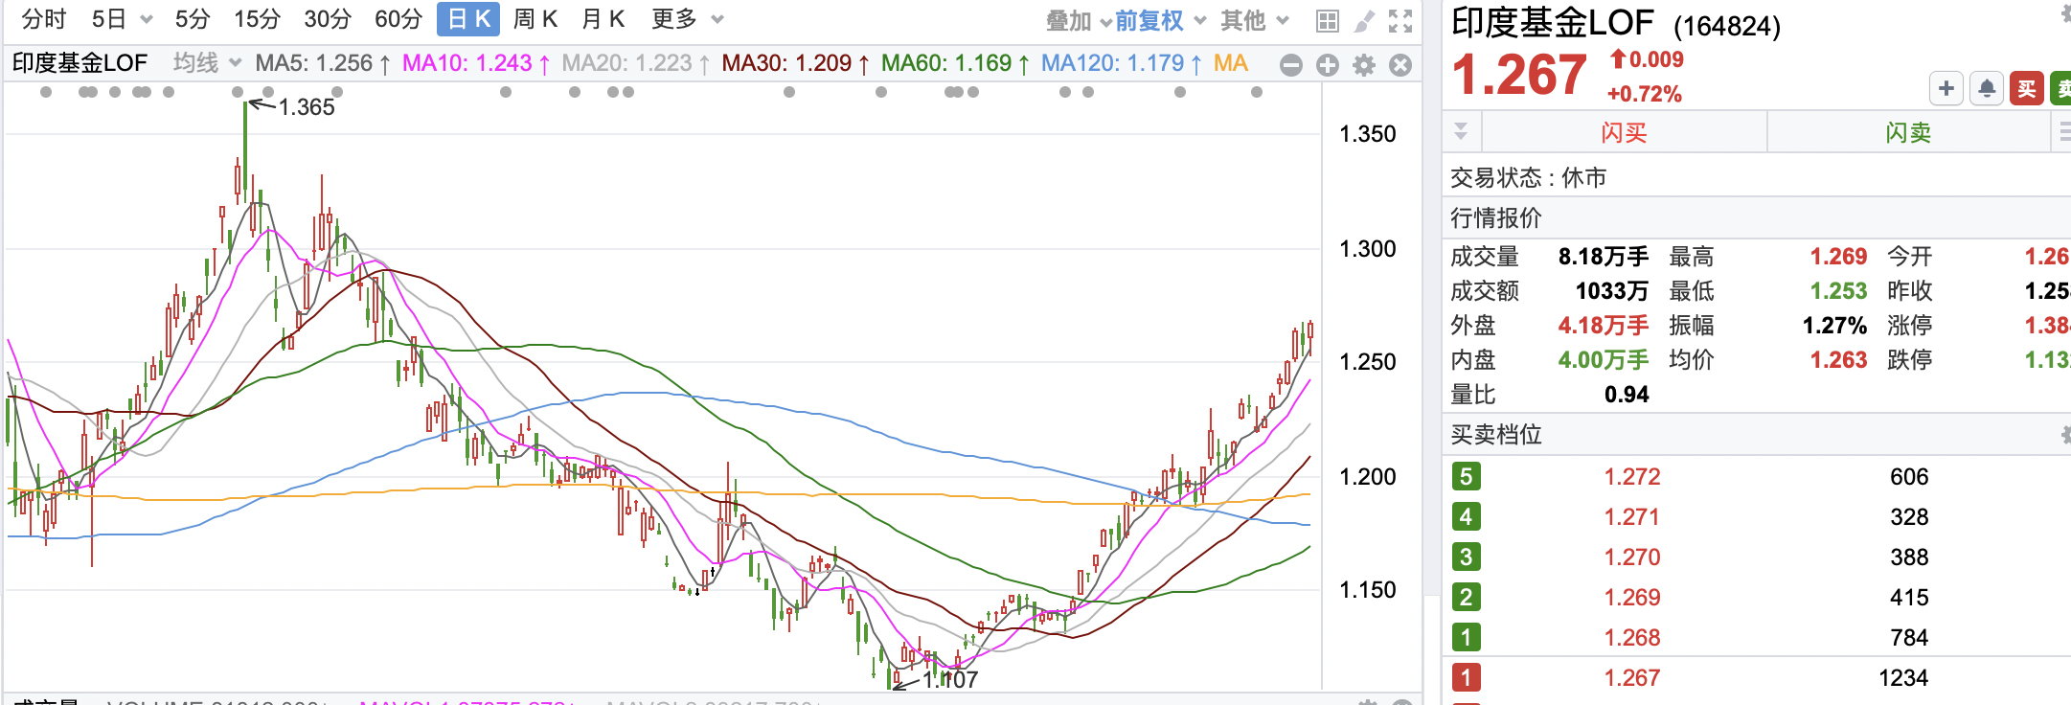The width and height of the screenshot is (2071, 705).
Task: Zoom in chart with plus icon
Action: coord(1328,65)
